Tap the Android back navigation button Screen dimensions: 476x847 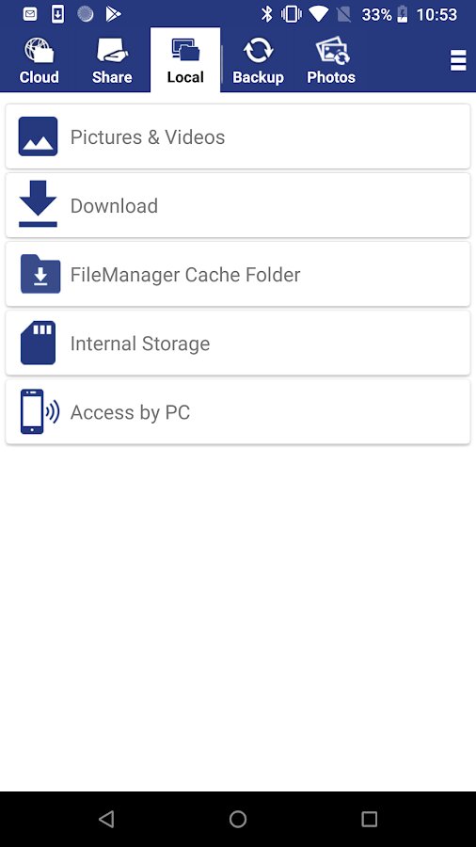pyautogui.click(x=106, y=819)
